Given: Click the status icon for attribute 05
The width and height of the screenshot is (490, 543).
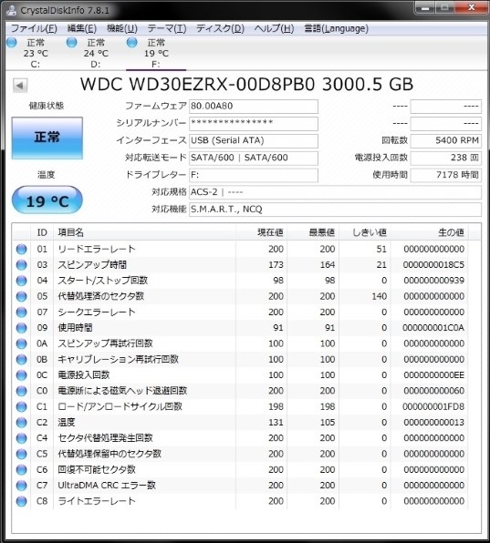Looking at the screenshot, I should coord(22,296).
